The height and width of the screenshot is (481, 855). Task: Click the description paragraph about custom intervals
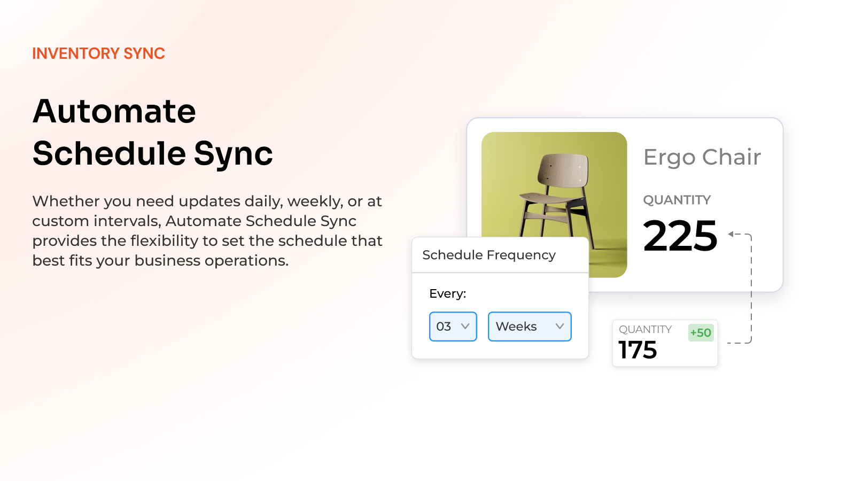coord(207,231)
